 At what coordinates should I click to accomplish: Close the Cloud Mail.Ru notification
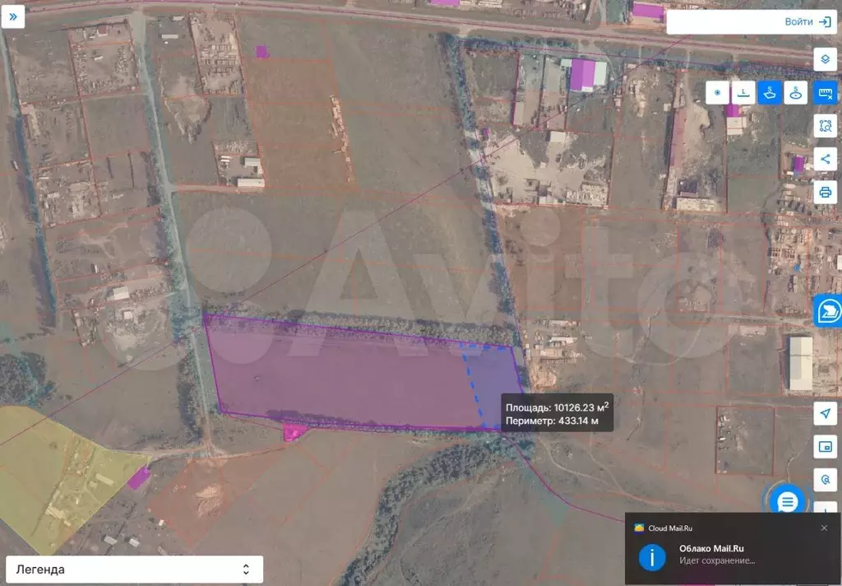(x=824, y=528)
